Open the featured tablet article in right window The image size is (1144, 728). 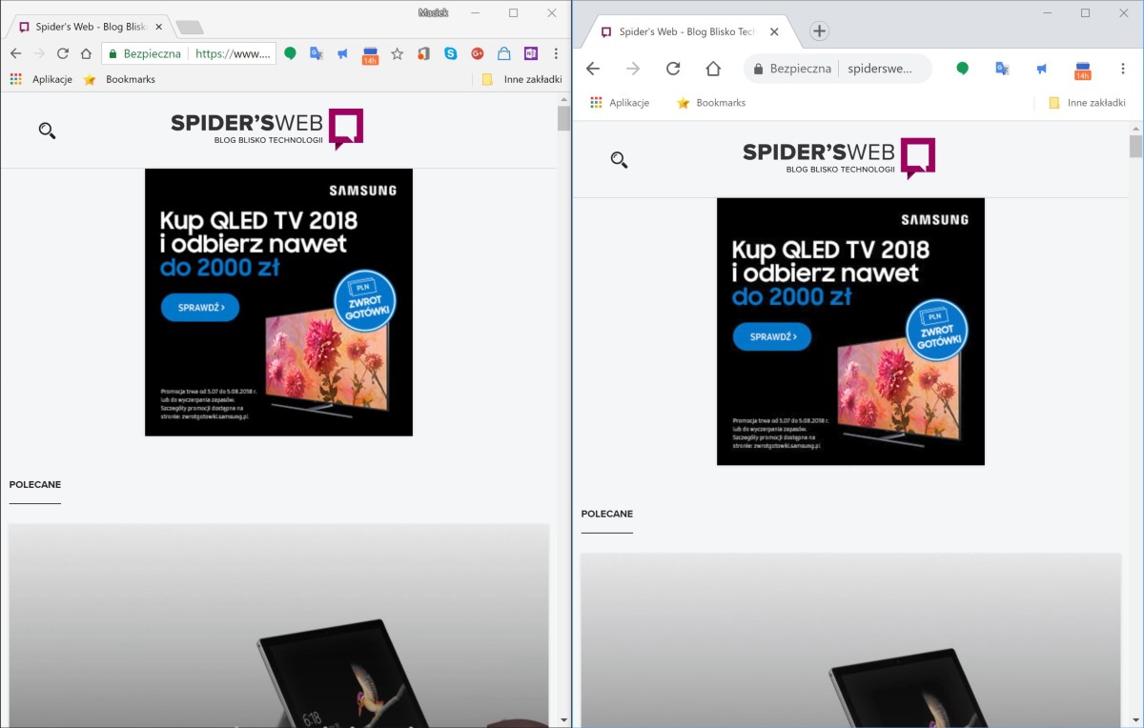click(851, 639)
